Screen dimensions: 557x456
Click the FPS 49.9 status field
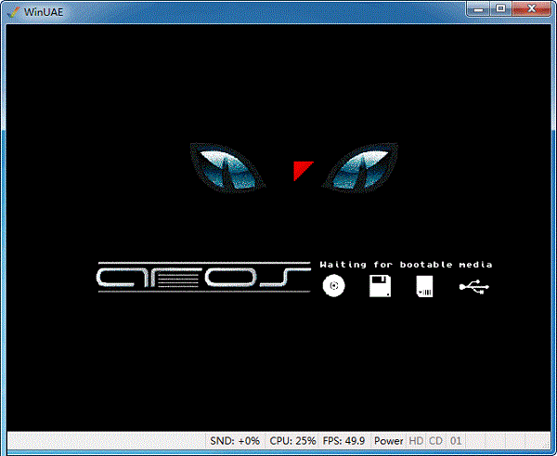click(343, 441)
